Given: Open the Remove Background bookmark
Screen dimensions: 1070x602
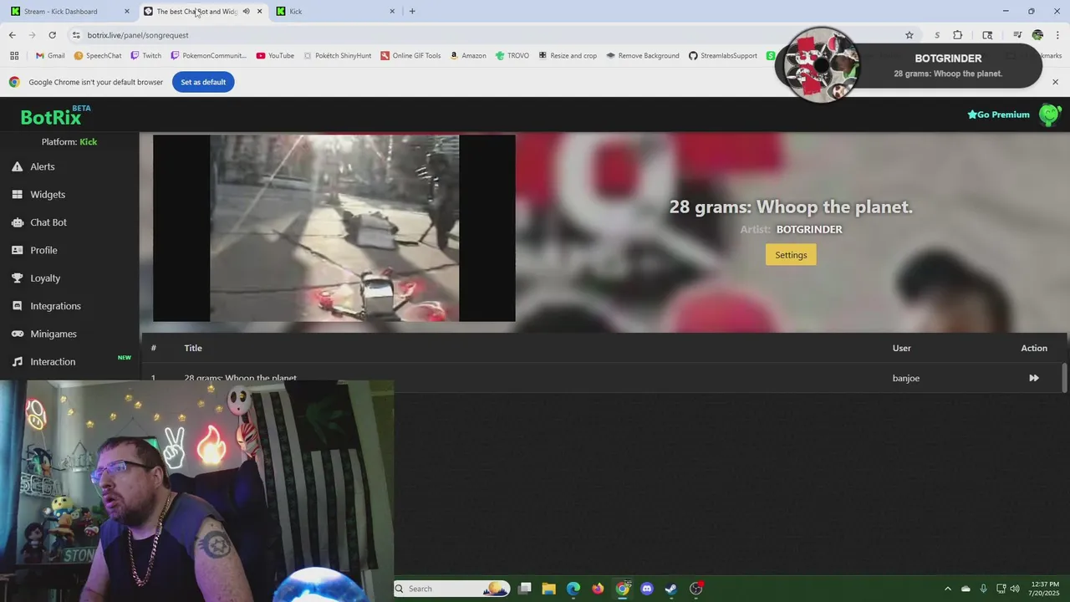Looking at the screenshot, I should click(642, 56).
